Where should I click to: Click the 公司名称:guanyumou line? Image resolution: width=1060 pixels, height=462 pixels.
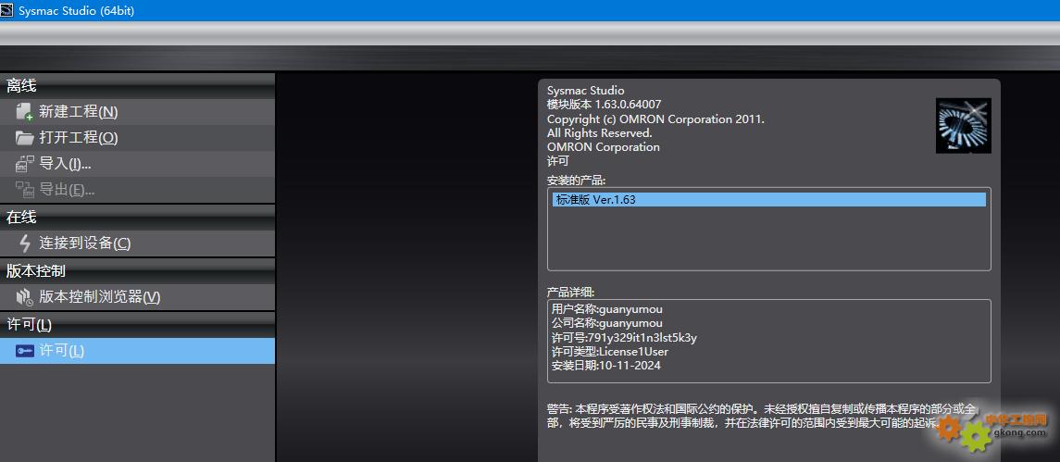[x=607, y=323]
